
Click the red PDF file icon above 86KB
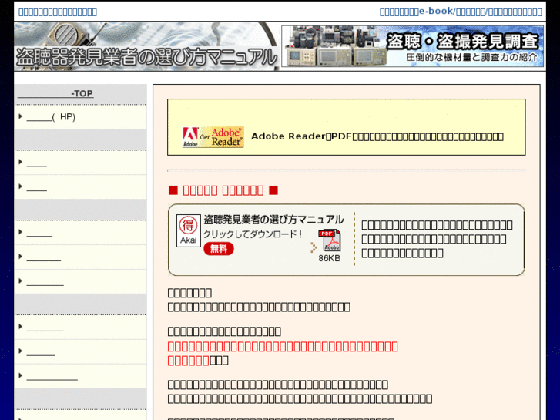330,240
